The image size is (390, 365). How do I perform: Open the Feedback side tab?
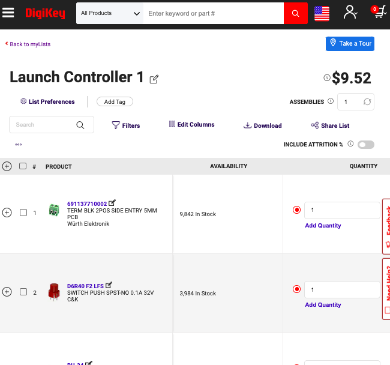click(386, 226)
